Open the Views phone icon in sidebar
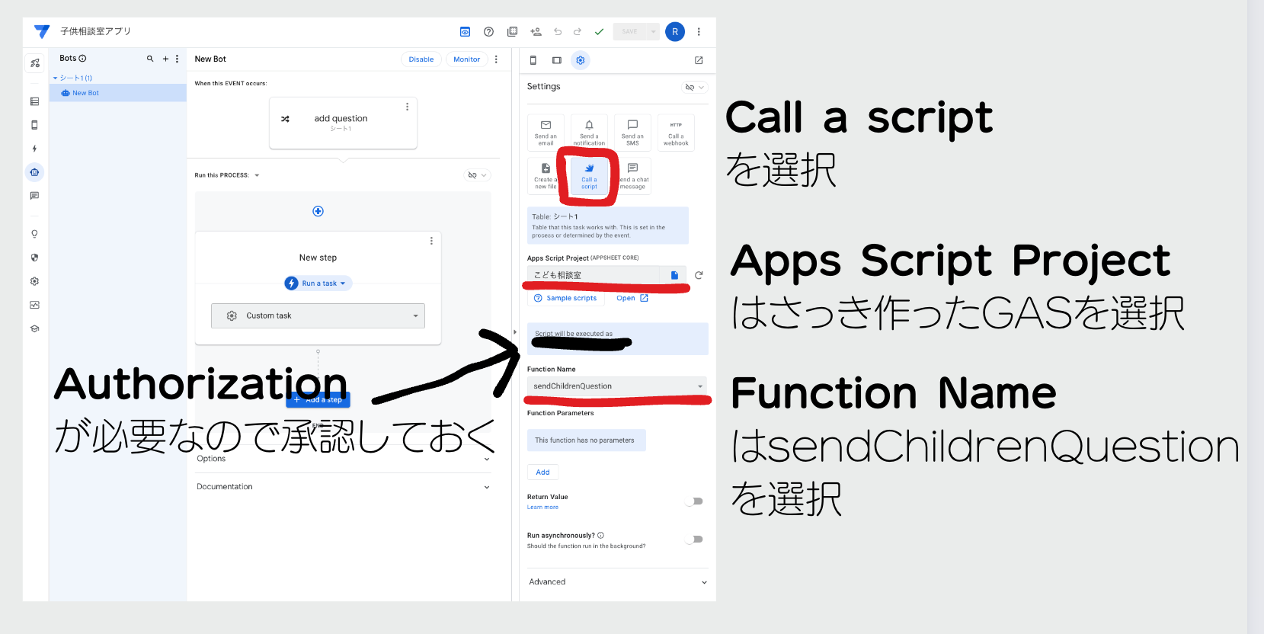Screen dimensions: 1264x634 tap(34, 125)
